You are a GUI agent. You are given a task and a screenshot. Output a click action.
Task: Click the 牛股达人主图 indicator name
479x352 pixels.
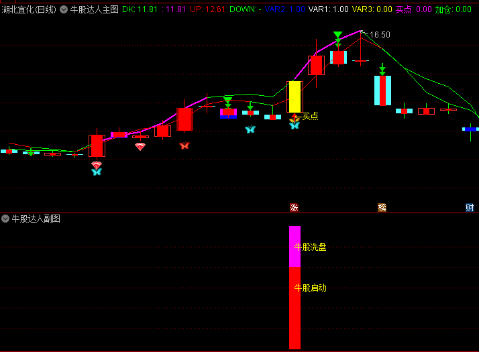[x=94, y=9]
